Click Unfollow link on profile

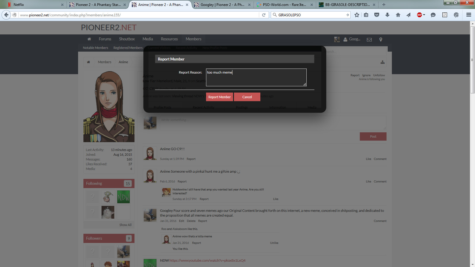click(x=379, y=75)
